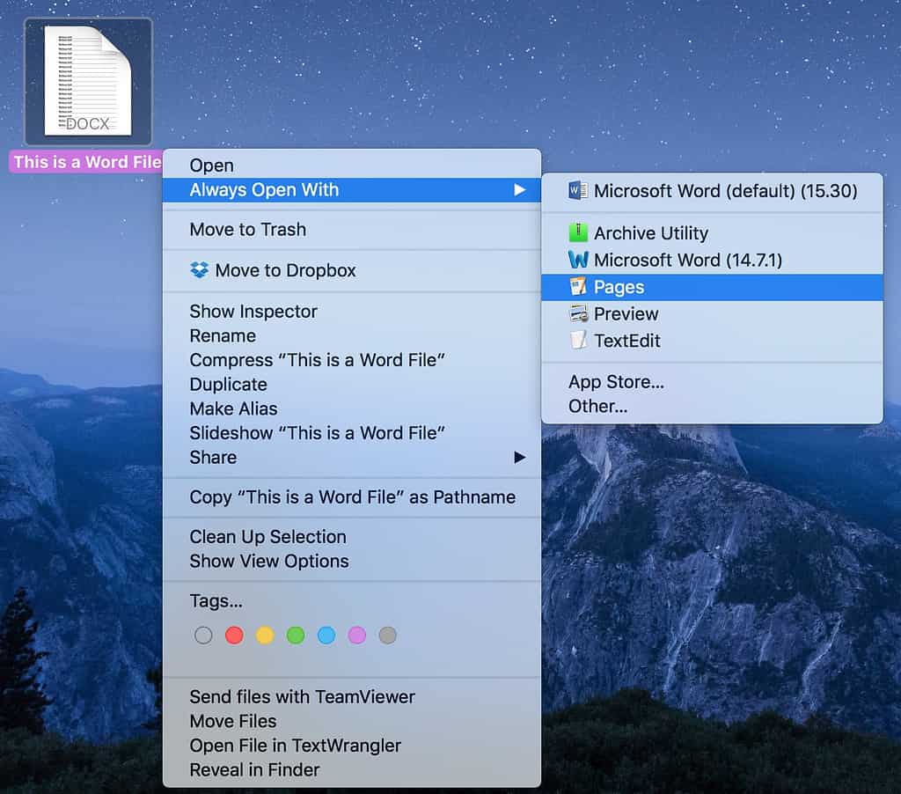Choose Rename from the context menu
The width and height of the screenshot is (901, 794).
(x=223, y=335)
